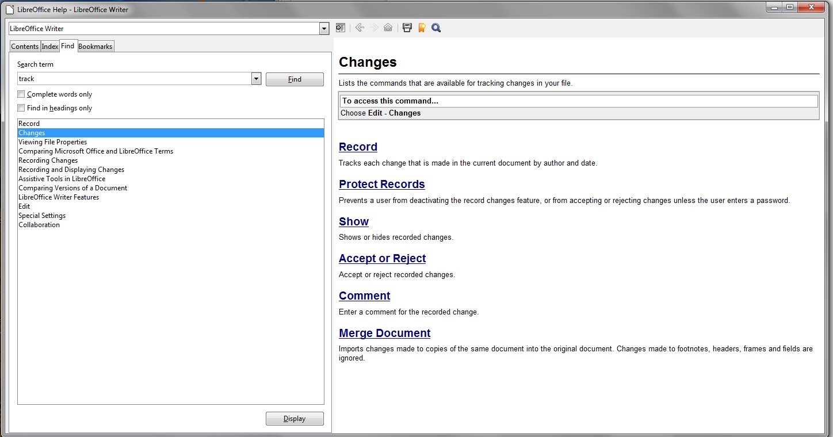The width and height of the screenshot is (833, 437).
Task: Open Find on this Page magnifier tool
Action: point(436,28)
